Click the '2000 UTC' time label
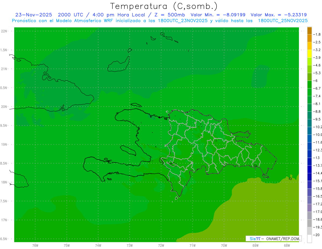This screenshot has width=322, height=249. click(x=71, y=15)
